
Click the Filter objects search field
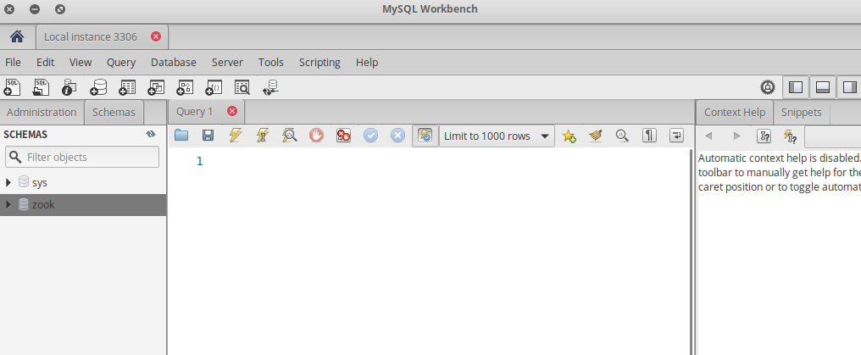point(82,157)
